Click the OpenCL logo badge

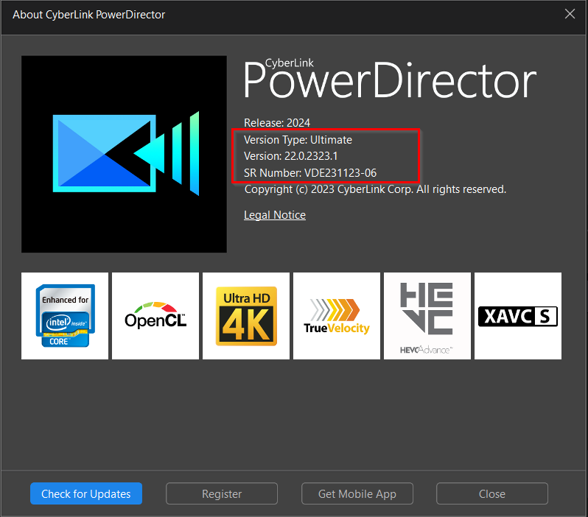155,316
